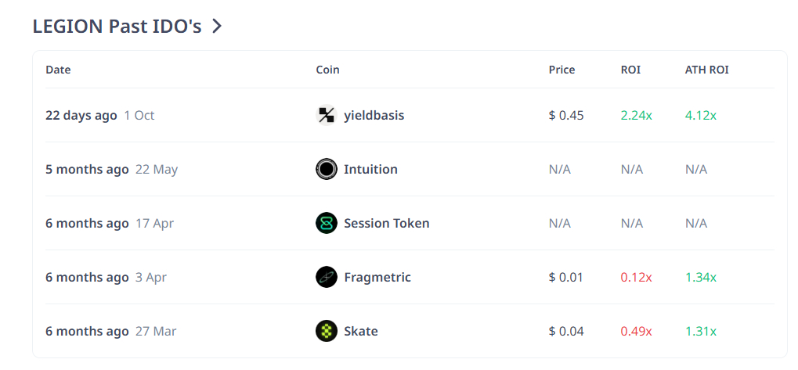Click the ATH ROI column header
Viewport: 798px width, 370px height.
(706, 70)
